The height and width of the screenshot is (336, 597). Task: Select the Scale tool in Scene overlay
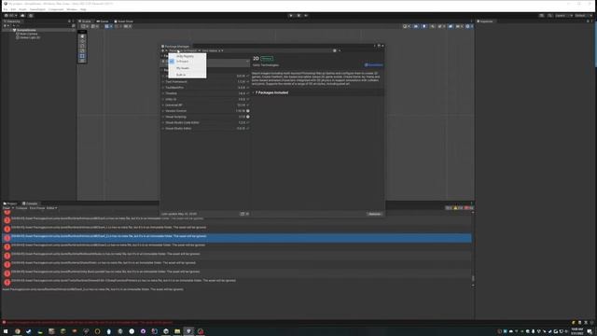pos(82,51)
